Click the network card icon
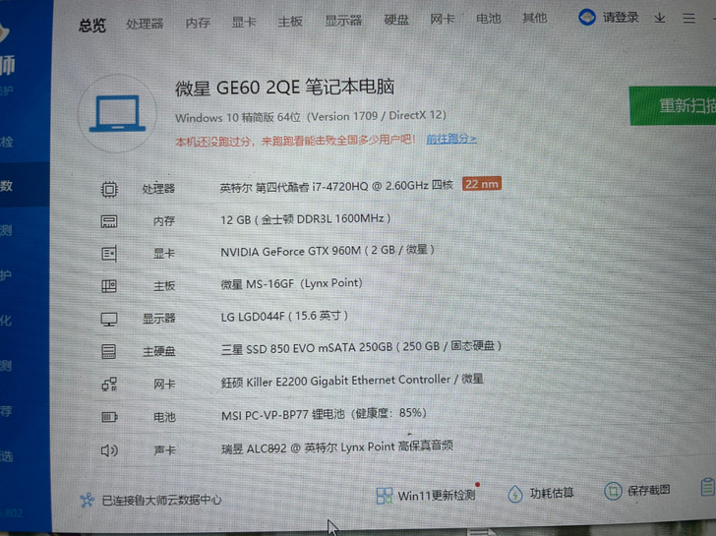This screenshot has height=536, width=716. (109, 385)
